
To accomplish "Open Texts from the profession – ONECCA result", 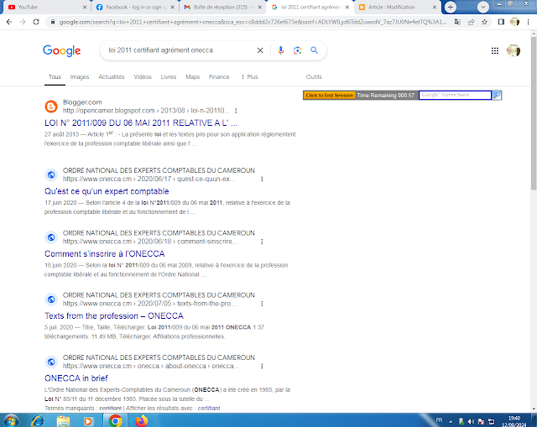I will click(114, 315).
